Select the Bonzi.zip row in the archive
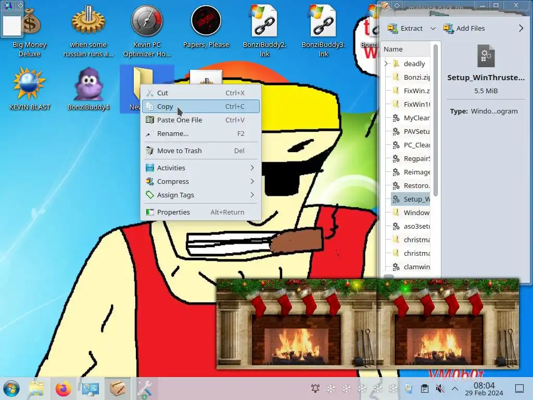The height and width of the screenshot is (400, 533). click(411, 77)
